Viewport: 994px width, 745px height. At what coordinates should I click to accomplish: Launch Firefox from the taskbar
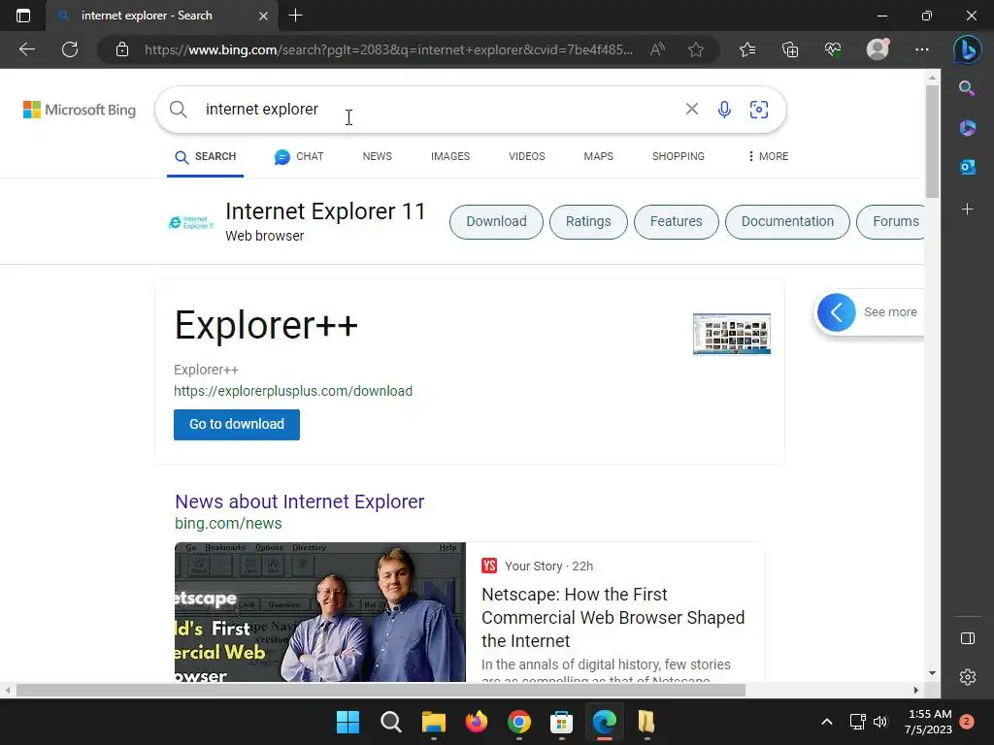tap(476, 722)
